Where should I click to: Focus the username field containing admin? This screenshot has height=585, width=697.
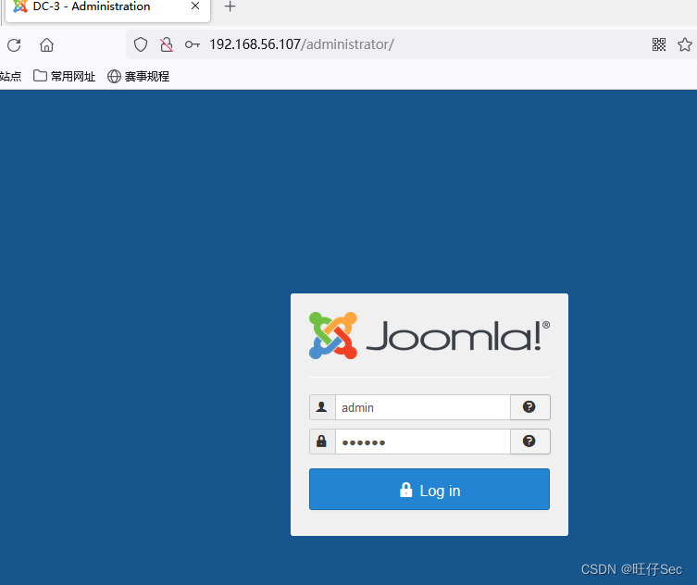[x=423, y=407]
